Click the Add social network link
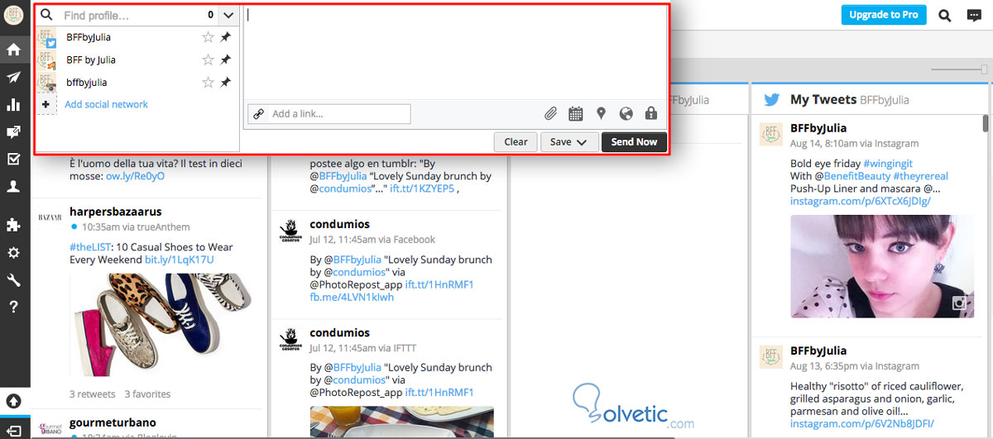Screen dimensions: 993x439 coord(106,104)
